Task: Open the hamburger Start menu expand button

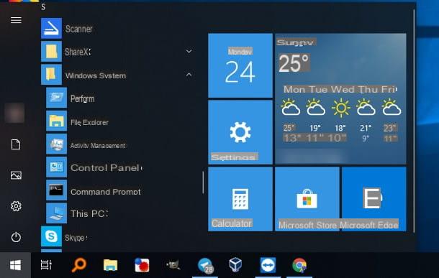Action: tap(16, 20)
